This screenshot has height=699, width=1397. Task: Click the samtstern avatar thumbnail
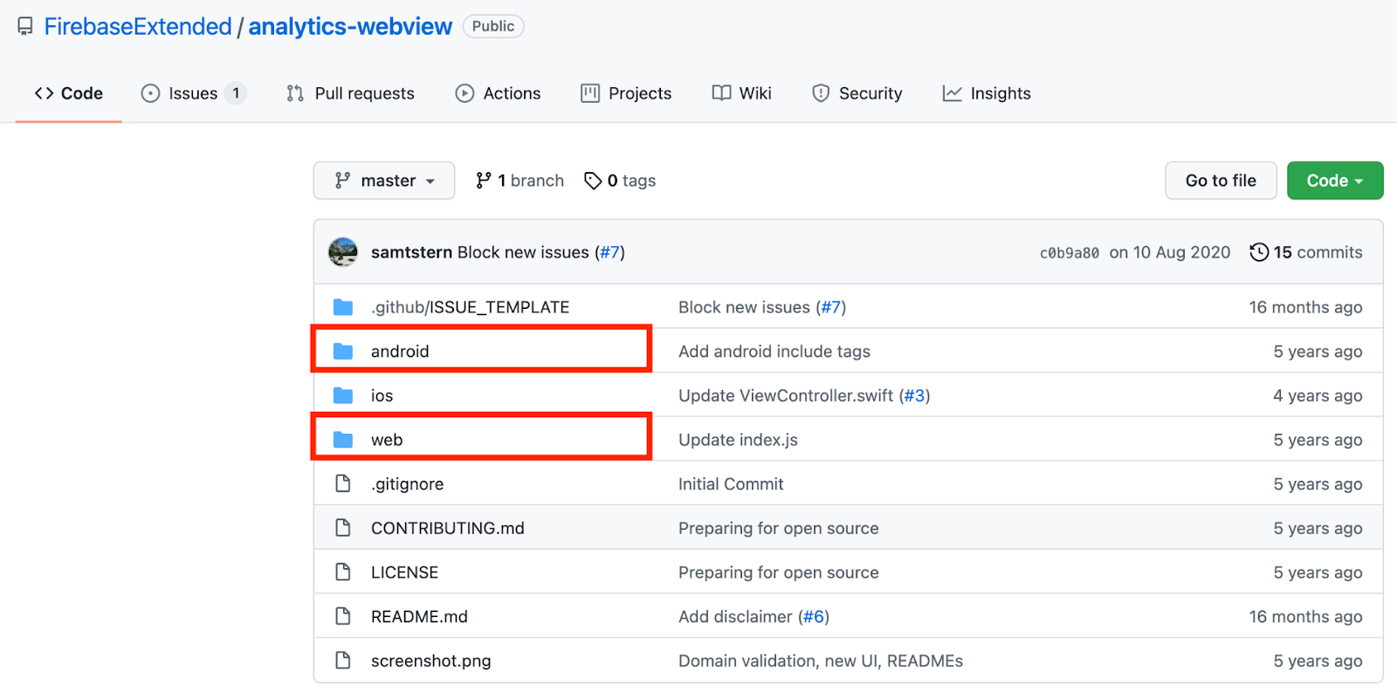click(342, 252)
